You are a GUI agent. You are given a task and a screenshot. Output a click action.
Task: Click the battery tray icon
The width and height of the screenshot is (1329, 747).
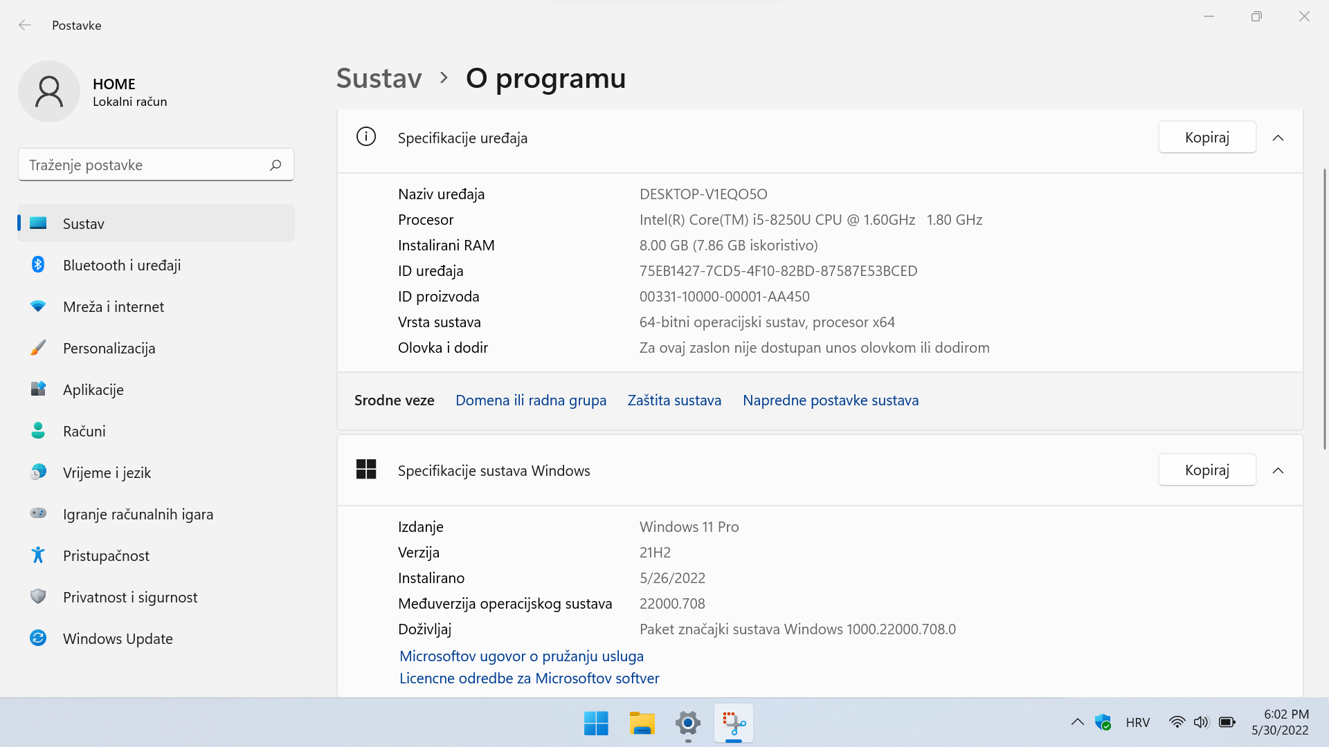click(x=1227, y=722)
